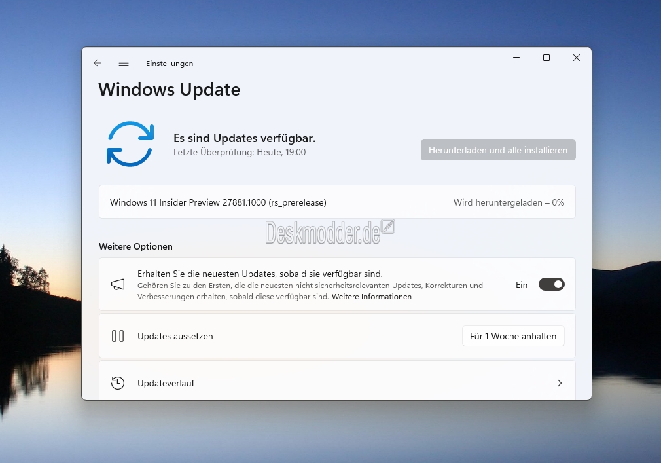Image resolution: width=661 pixels, height=463 pixels.
Task: Click the Einstellungen window title
Action: tap(170, 64)
